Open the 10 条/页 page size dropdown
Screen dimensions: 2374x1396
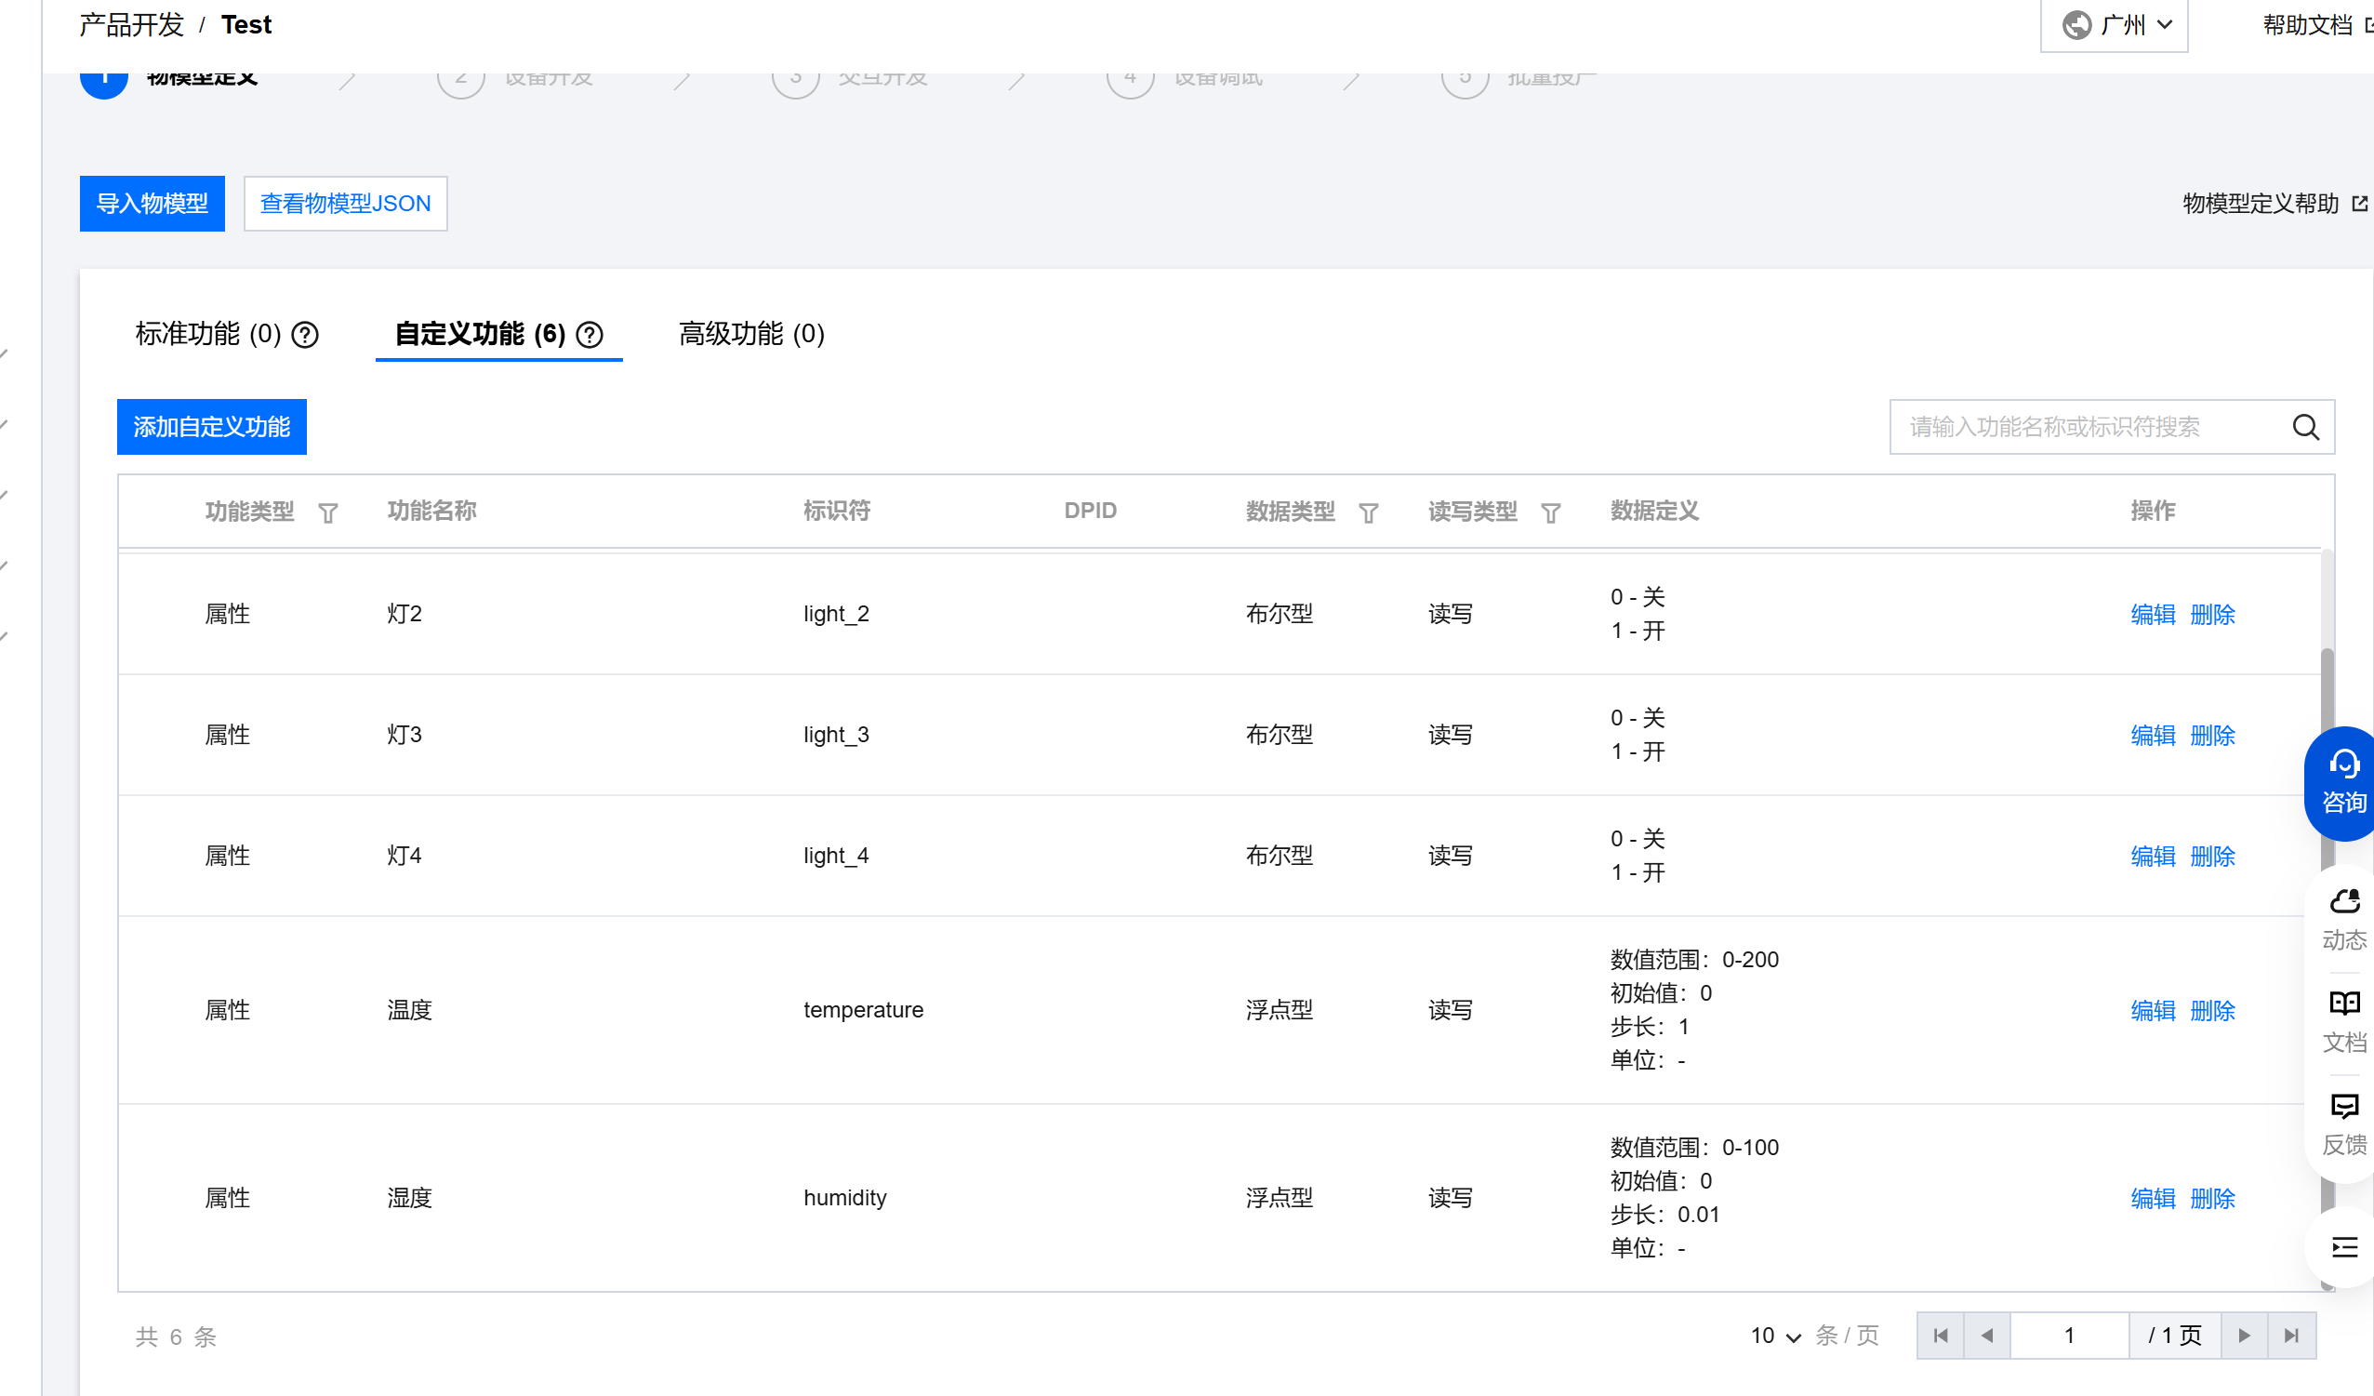pyautogui.click(x=1775, y=1336)
